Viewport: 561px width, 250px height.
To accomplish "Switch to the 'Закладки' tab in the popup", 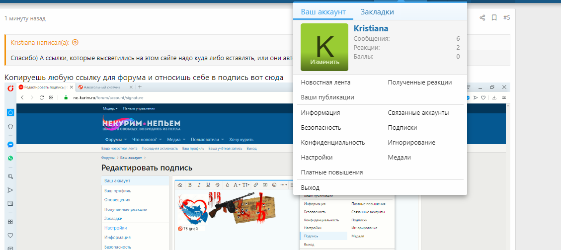I will click(x=377, y=12).
